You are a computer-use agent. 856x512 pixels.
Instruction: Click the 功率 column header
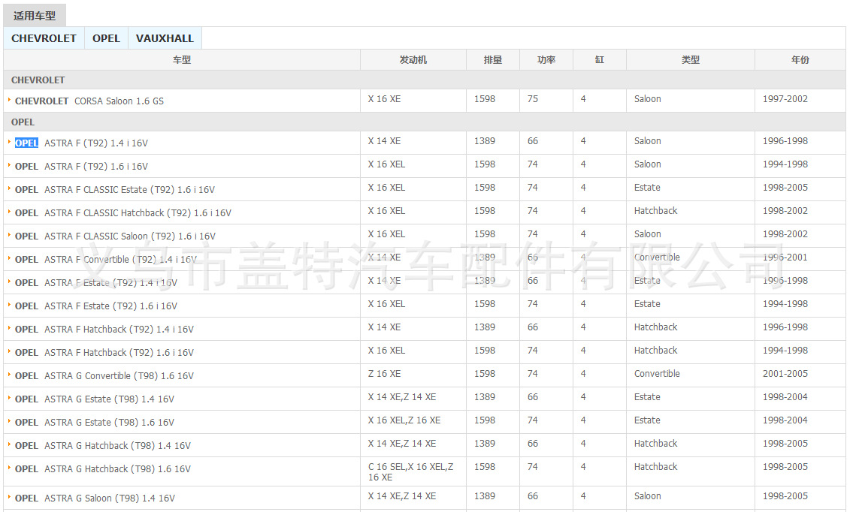[546, 60]
